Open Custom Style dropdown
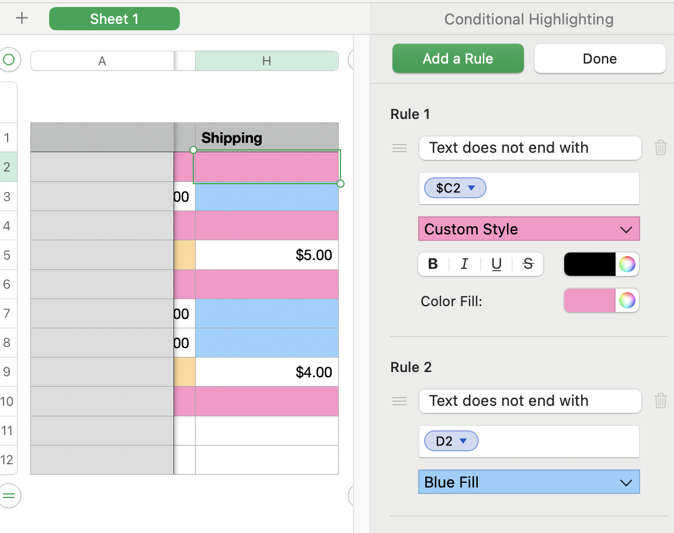The height and width of the screenshot is (533, 674). click(x=529, y=229)
